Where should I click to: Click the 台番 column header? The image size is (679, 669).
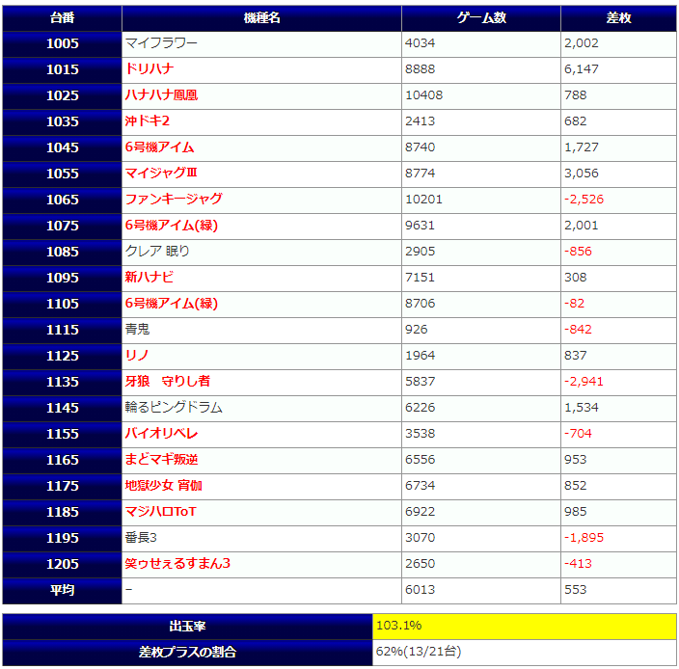click(x=62, y=18)
